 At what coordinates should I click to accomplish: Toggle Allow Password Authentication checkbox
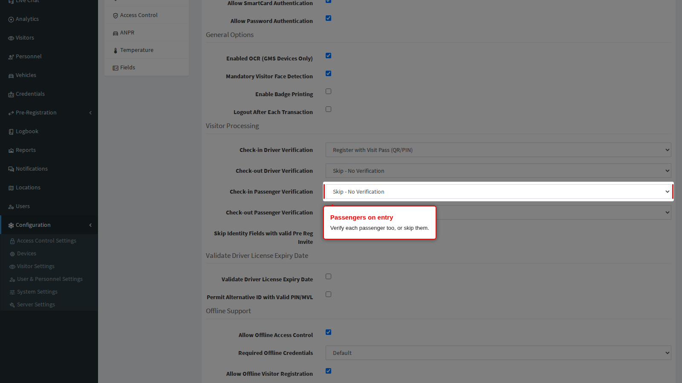click(328, 18)
